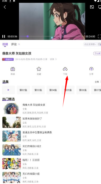Screen dimensions: 101x184
Task: Open the last 无口的森田小姐 thumbnail
Action: pyautogui.click(x=11, y=177)
